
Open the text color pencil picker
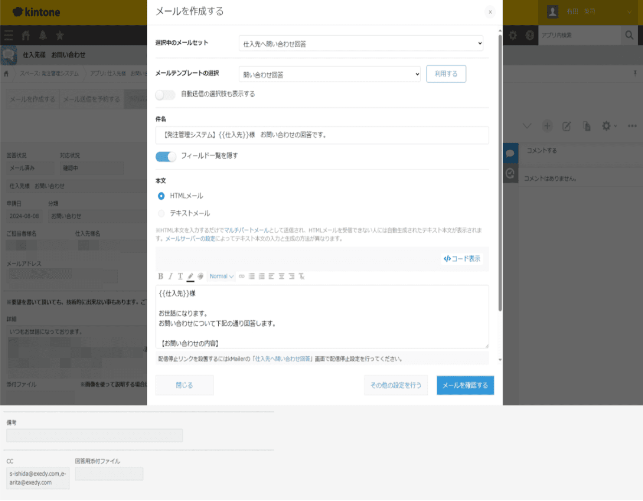[x=190, y=276]
